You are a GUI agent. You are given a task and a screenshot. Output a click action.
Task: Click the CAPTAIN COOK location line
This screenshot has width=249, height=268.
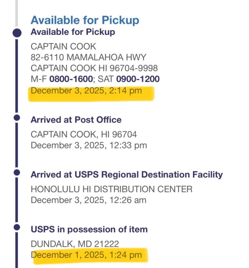click(63, 46)
